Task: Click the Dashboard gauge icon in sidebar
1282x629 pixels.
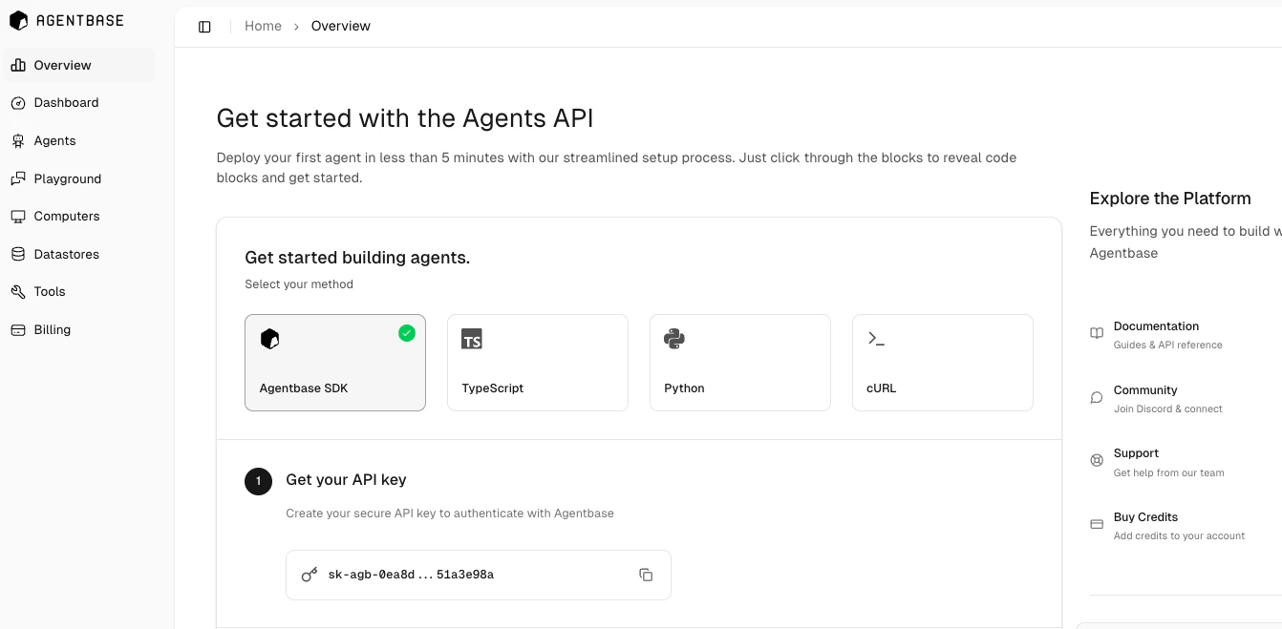Action: [x=18, y=103]
